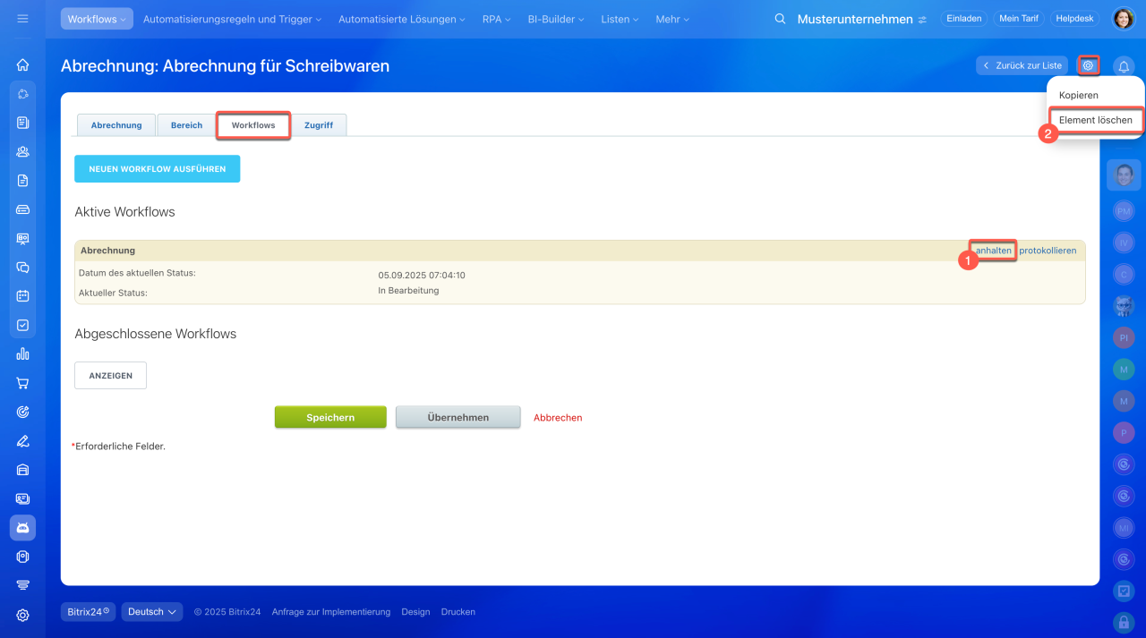Expand the Listen dropdown menu

[620, 19]
